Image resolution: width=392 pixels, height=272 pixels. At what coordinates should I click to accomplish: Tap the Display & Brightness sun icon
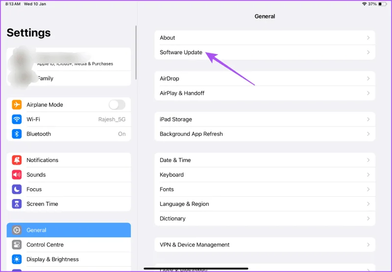(17, 259)
